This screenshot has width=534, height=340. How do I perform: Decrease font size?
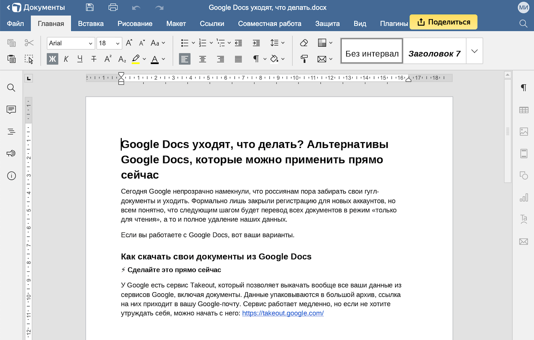point(142,43)
